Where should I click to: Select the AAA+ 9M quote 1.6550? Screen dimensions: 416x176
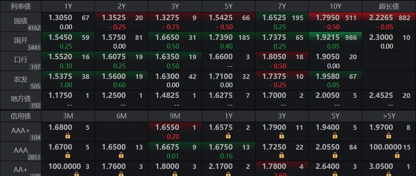point(167,127)
